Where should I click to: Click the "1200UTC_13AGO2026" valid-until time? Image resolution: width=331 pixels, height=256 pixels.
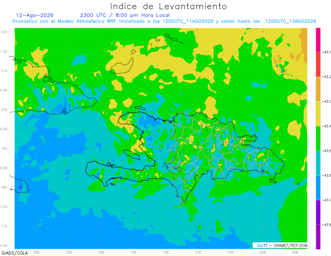290,21
